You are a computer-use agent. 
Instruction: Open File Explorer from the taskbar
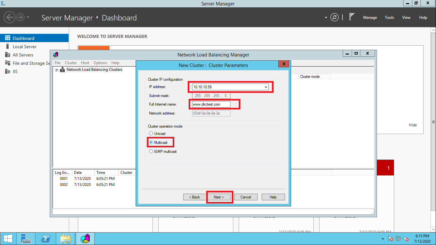tap(65, 239)
